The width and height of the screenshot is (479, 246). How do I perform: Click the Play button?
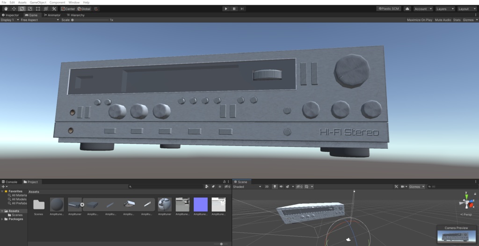[226, 9]
